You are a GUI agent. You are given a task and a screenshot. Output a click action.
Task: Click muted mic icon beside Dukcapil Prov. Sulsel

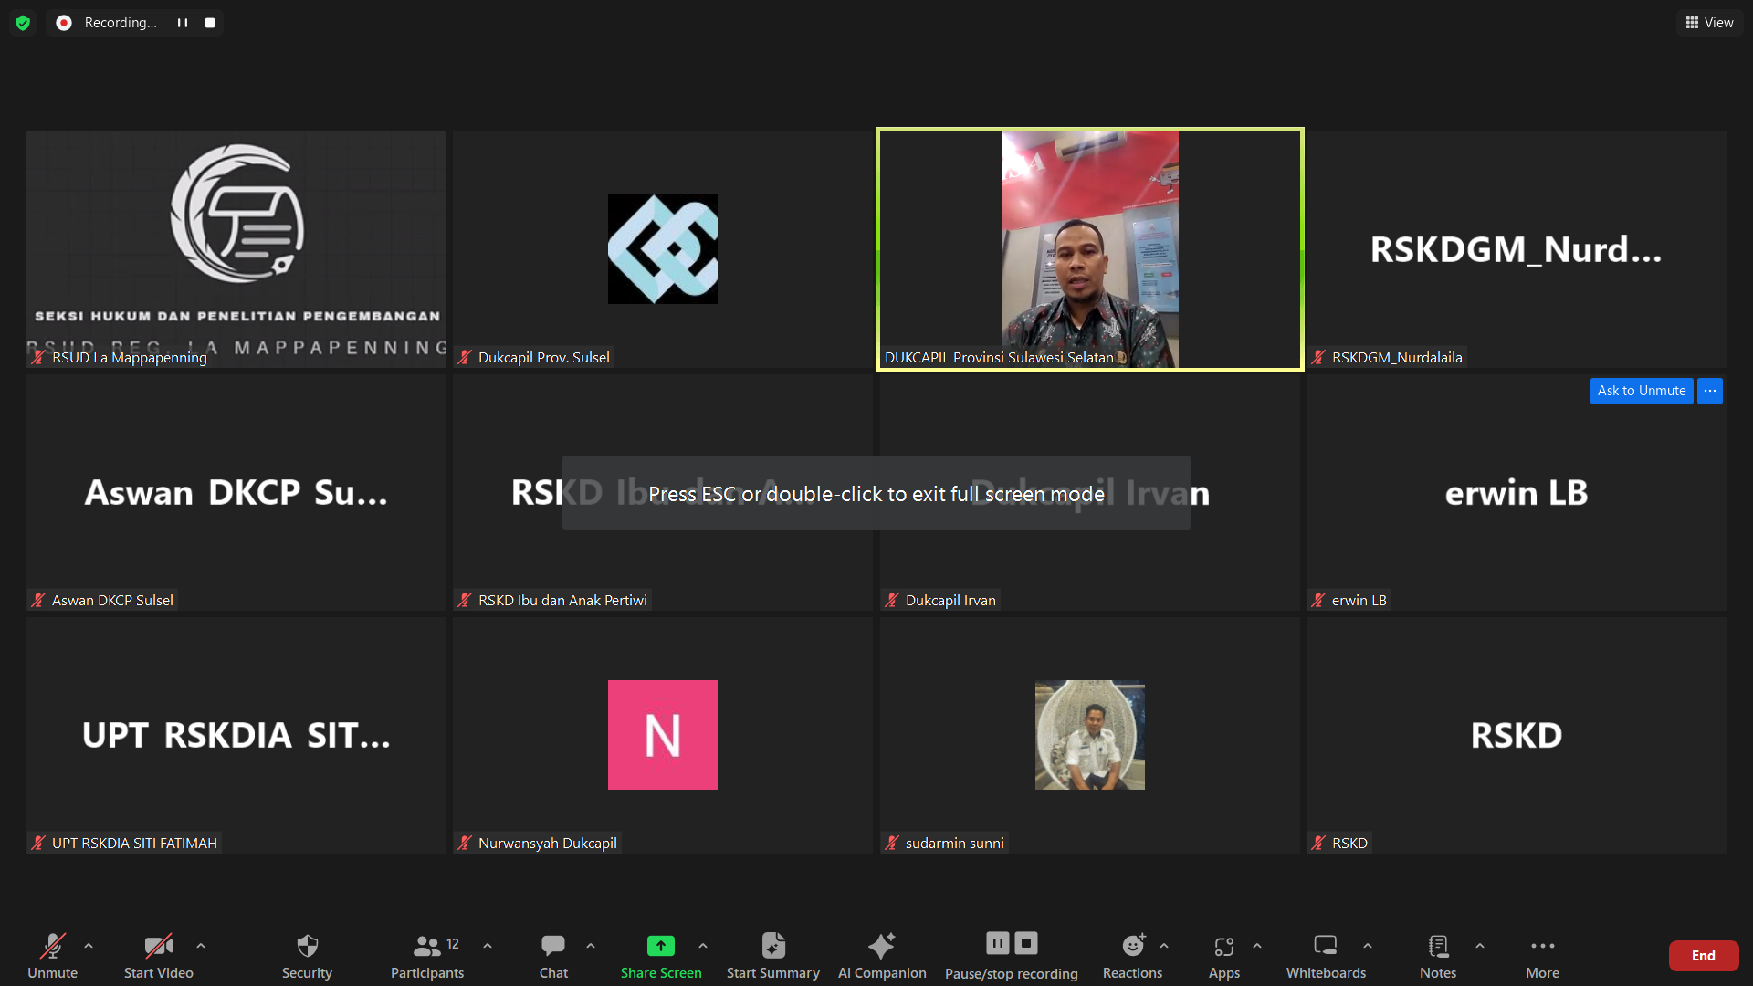coord(465,358)
